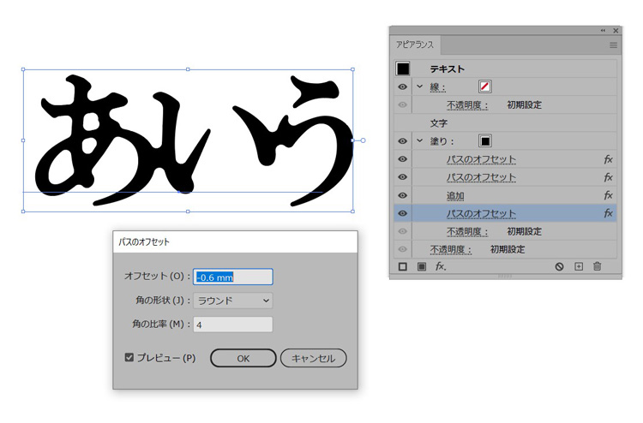Select the 文字 row in Appearance panel
The image size is (643, 423).
pyautogui.click(x=505, y=123)
